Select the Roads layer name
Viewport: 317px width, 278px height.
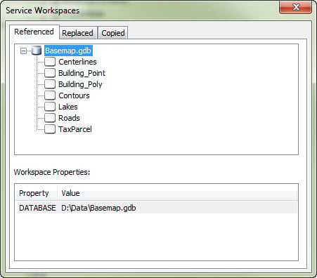tap(69, 118)
